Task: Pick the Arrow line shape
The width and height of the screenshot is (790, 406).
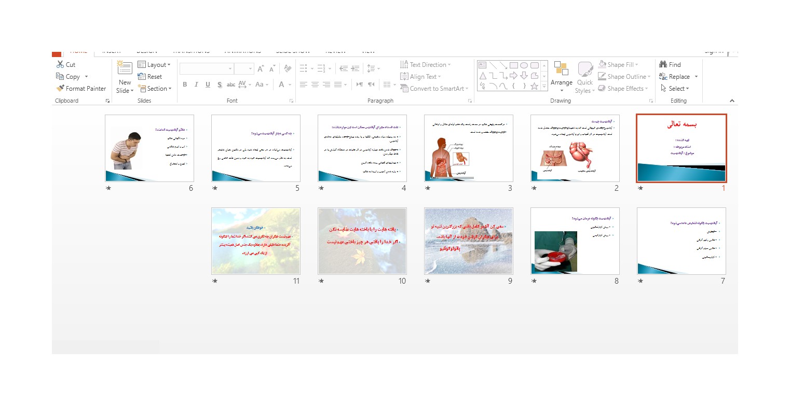Action: point(503,65)
